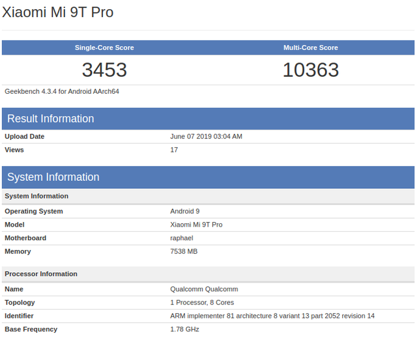
Task: Select the motherboard value raphael
Action: click(x=182, y=238)
